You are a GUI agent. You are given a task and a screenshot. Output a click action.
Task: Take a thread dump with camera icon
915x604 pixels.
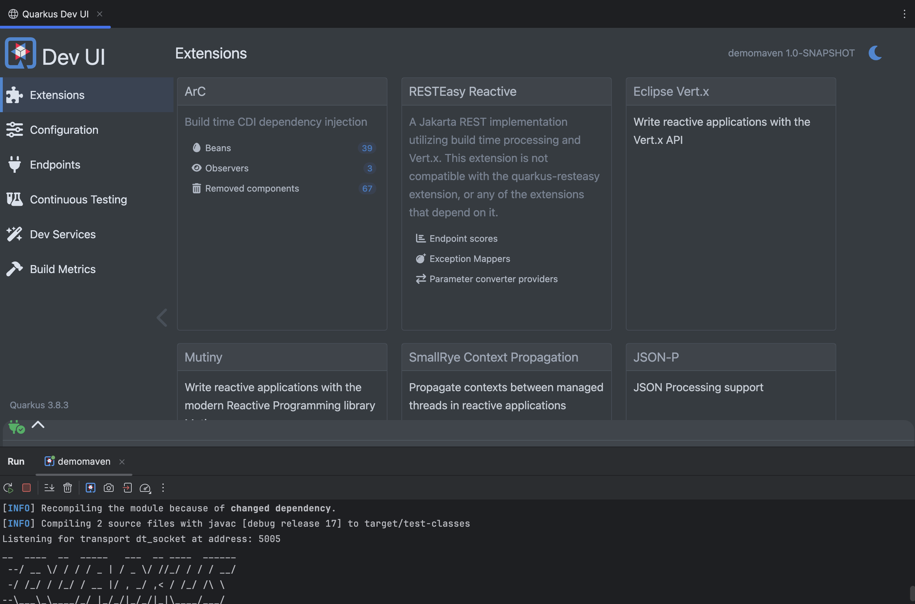point(109,488)
